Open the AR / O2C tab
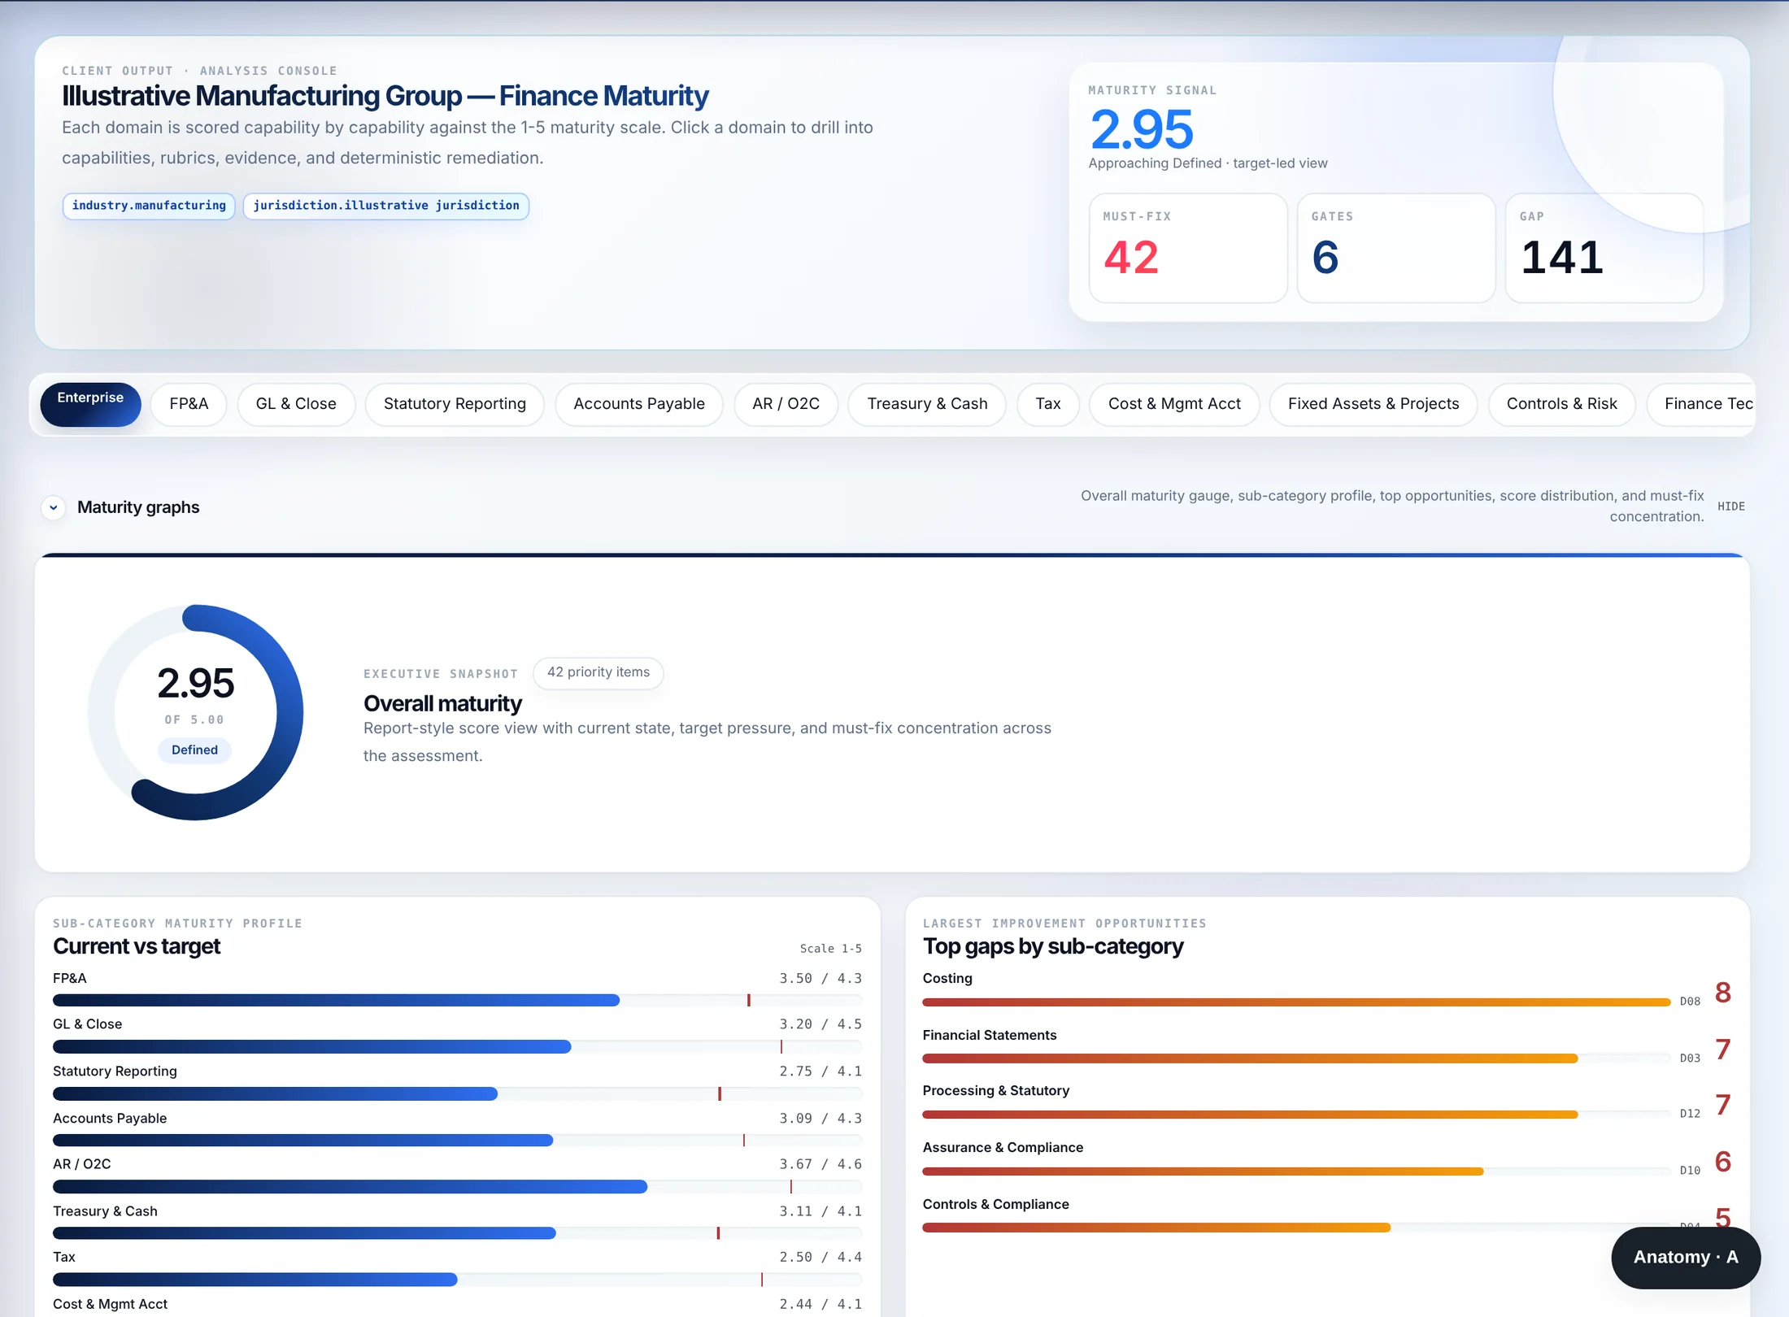Screen dimensions: 1789x1317 [x=786, y=404]
